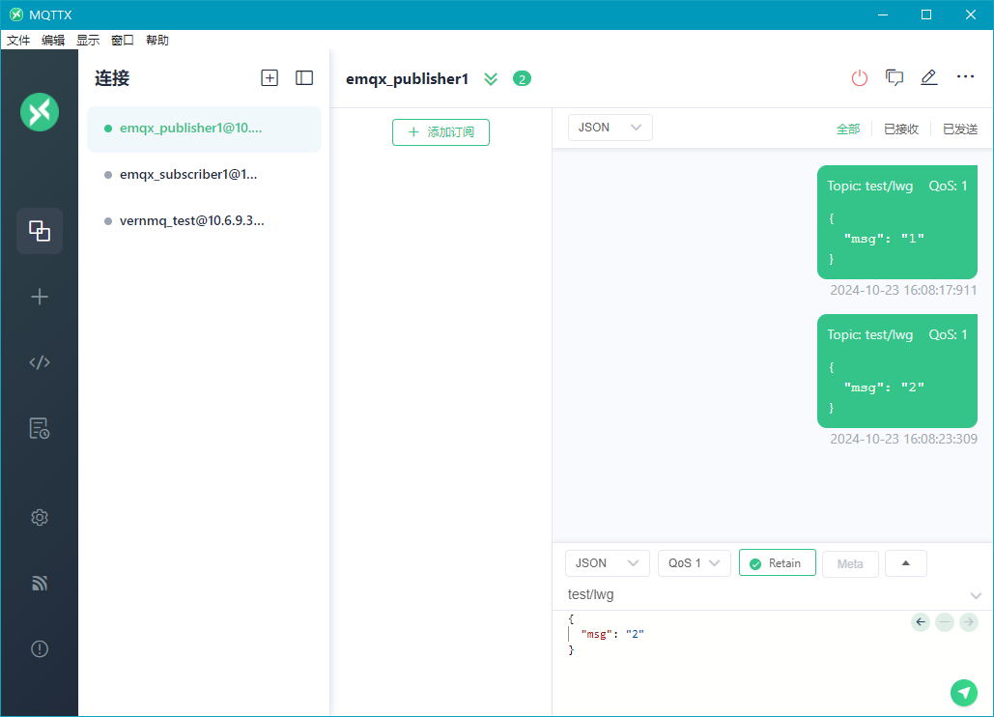The height and width of the screenshot is (717, 994).
Task: Open the 编辑 menu
Action: pyautogui.click(x=53, y=40)
